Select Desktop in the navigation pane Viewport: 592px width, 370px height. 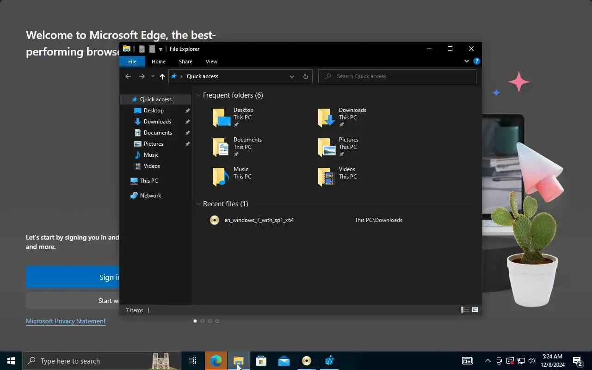(154, 111)
